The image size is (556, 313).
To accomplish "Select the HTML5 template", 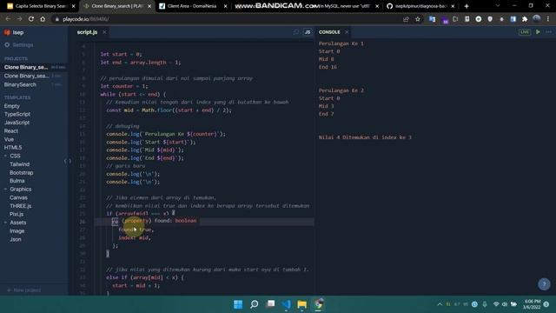I will (13, 147).
